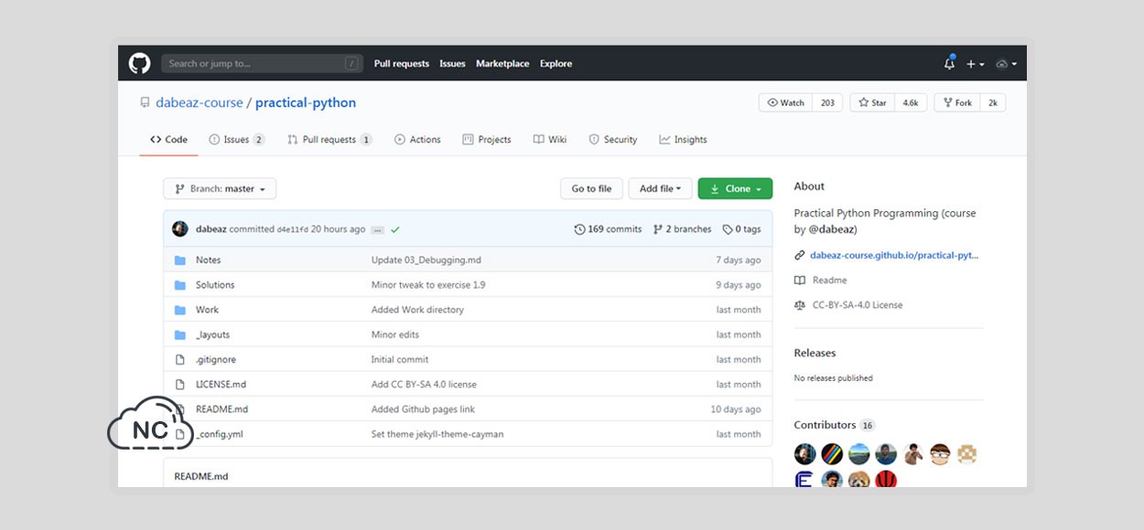
Task: Open the dabeaz-course owner link
Action: (x=200, y=102)
